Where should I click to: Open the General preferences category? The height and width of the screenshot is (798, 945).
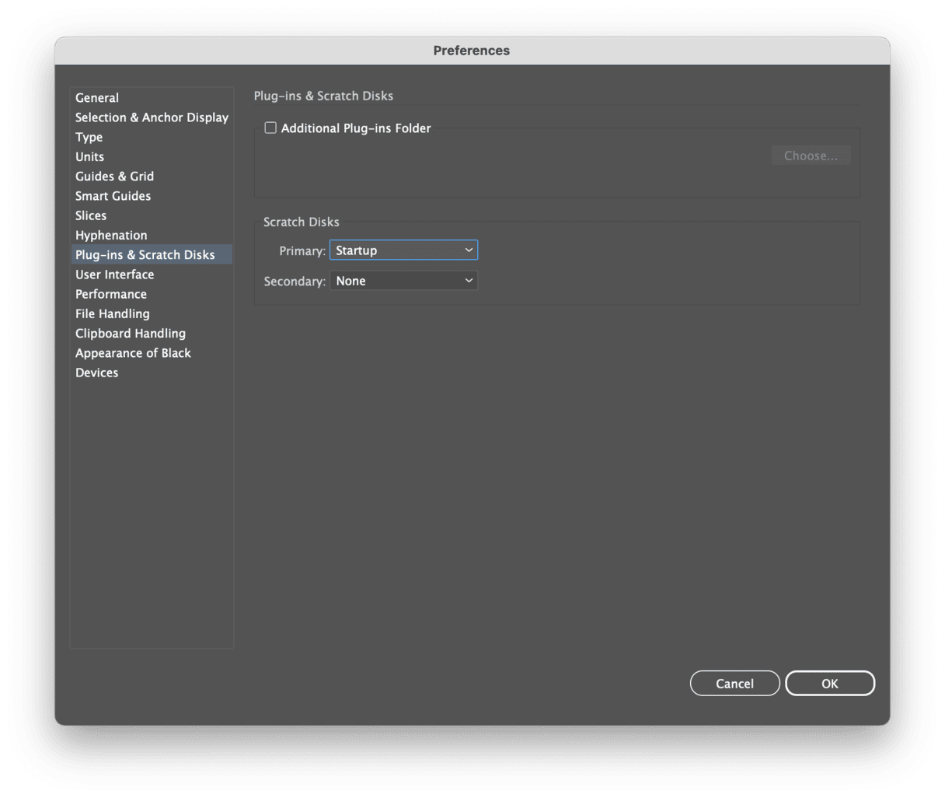[x=152, y=97]
